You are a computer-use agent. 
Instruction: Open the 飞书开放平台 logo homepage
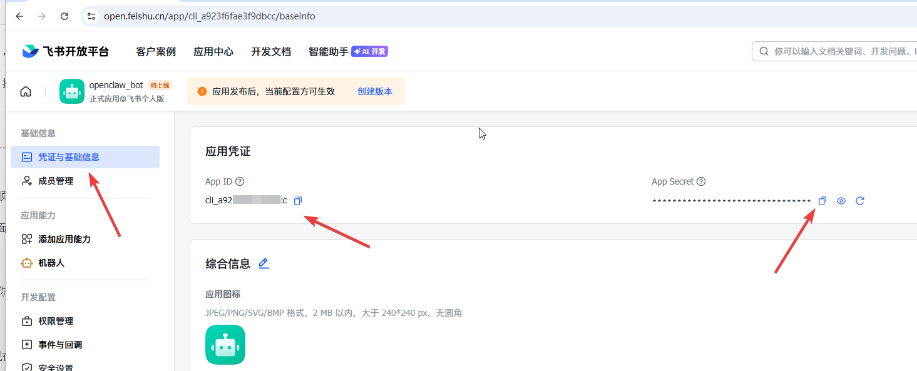click(65, 51)
